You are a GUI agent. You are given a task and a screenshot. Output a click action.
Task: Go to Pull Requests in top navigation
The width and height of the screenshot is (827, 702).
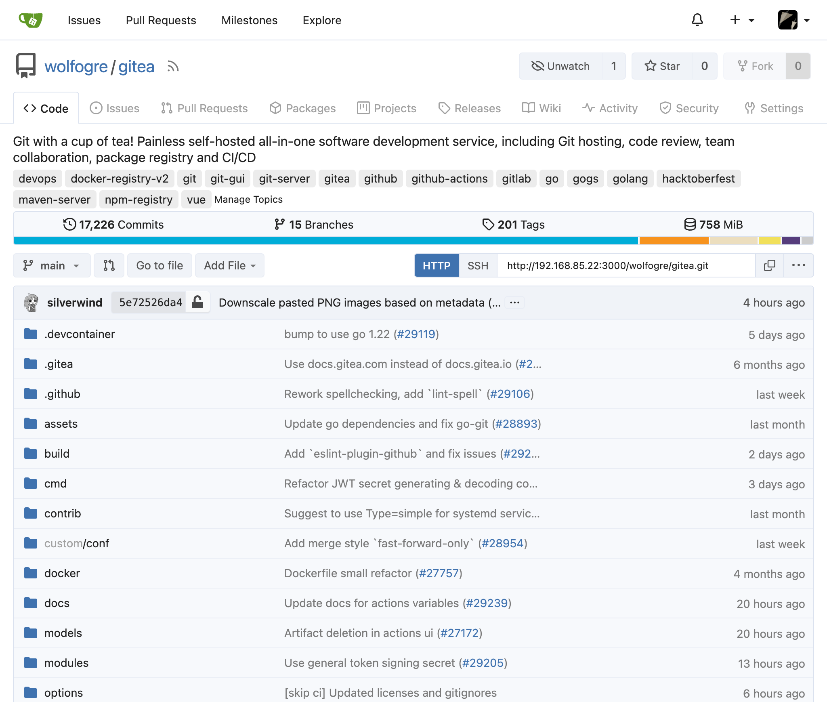click(x=161, y=20)
